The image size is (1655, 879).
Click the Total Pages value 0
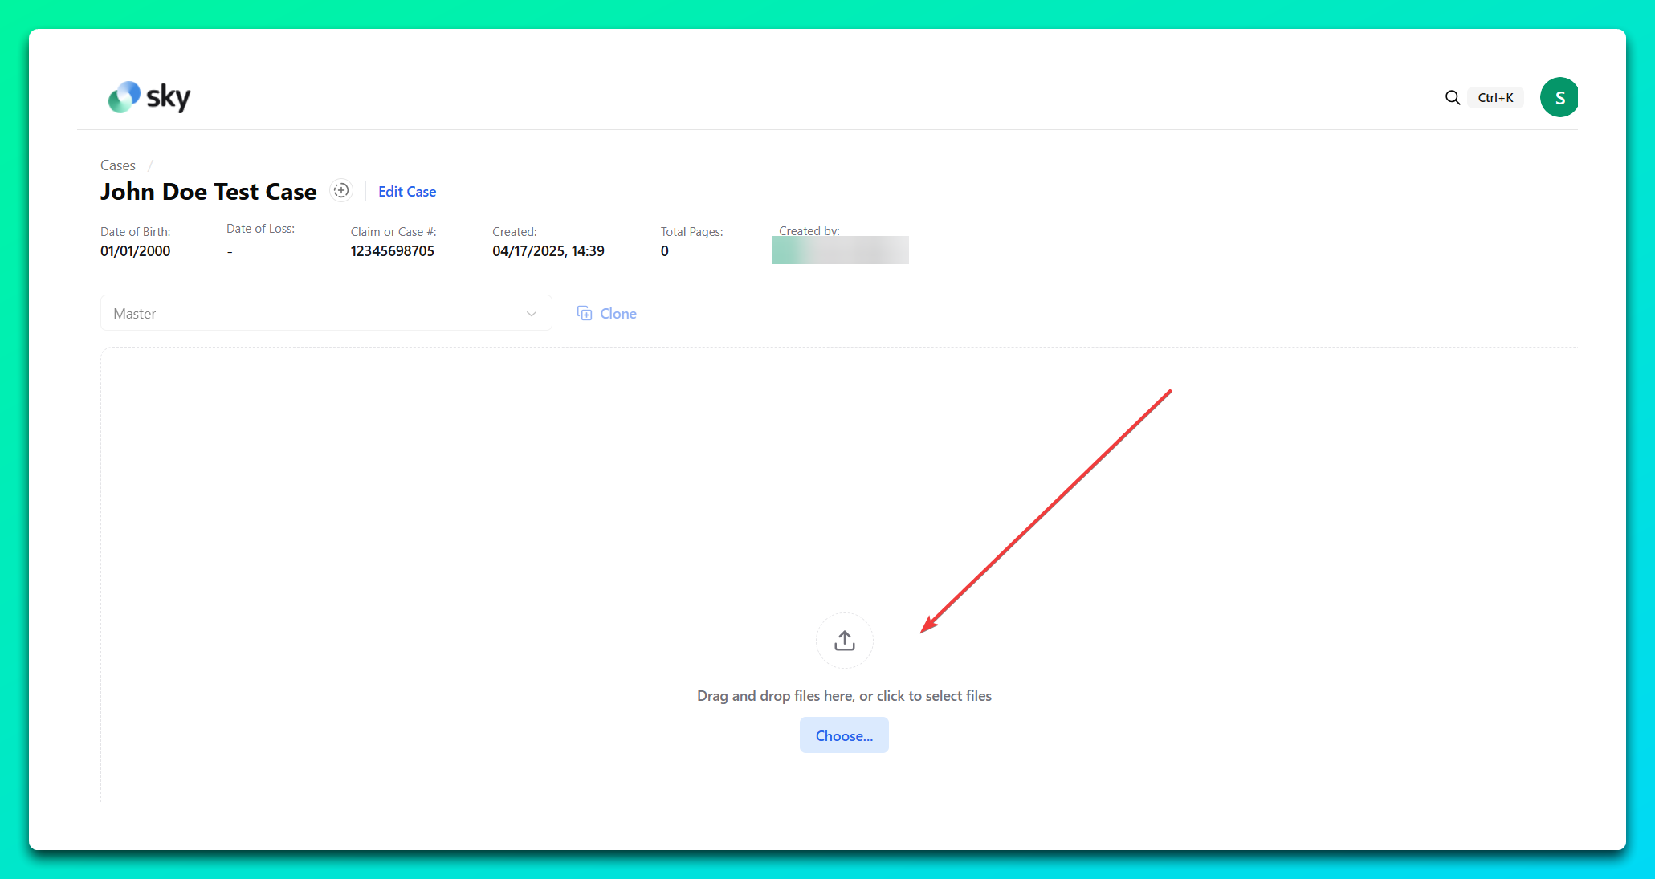665,251
